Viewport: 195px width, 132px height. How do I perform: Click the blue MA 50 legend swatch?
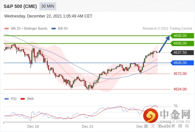tap(54, 29)
